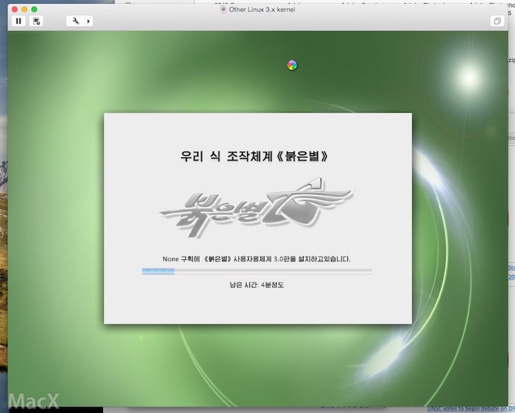Open virtual machine settings wrench
This screenshot has width=515, height=413.
(76, 21)
